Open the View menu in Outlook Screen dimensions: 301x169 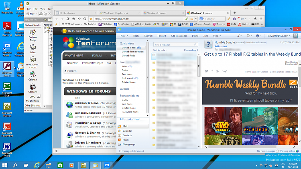43,9
